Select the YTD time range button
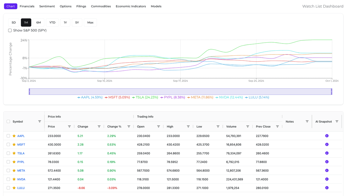This screenshot has width=348, height=196. coord(52,22)
